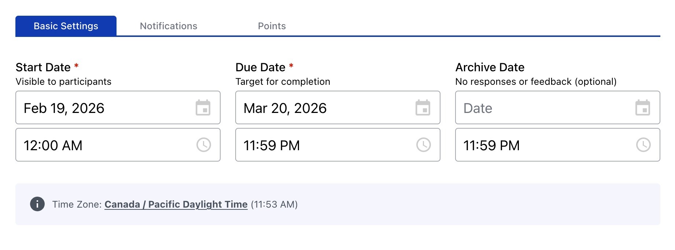The width and height of the screenshot is (675, 250).
Task: Switch to the Notifications tab
Action: click(x=169, y=26)
